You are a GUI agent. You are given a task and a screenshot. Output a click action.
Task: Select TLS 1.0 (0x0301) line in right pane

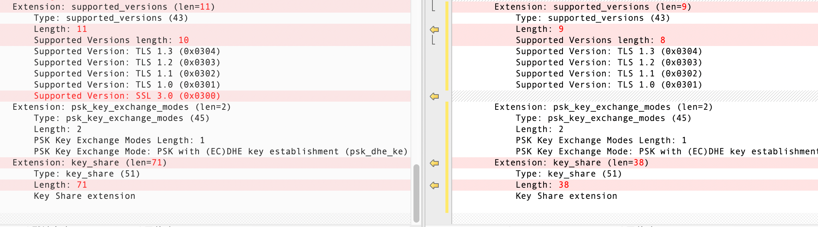click(609, 85)
